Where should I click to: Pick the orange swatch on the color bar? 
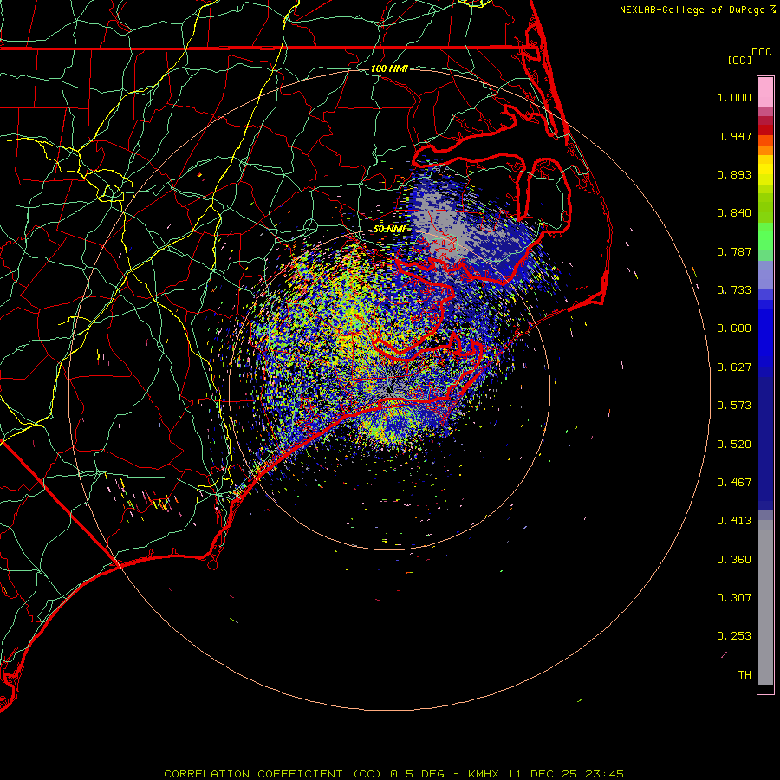pyautogui.click(x=765, y=150)
